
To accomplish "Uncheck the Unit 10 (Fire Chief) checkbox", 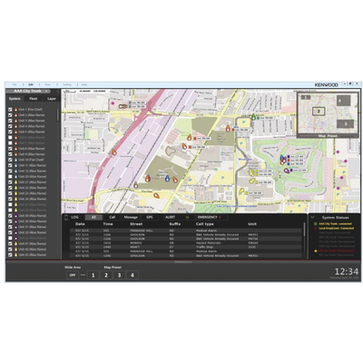I will tap(10, 160).
